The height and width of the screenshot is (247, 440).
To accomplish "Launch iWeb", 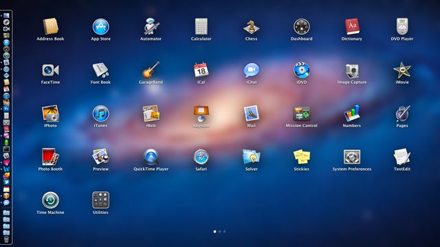I will 151,113.
